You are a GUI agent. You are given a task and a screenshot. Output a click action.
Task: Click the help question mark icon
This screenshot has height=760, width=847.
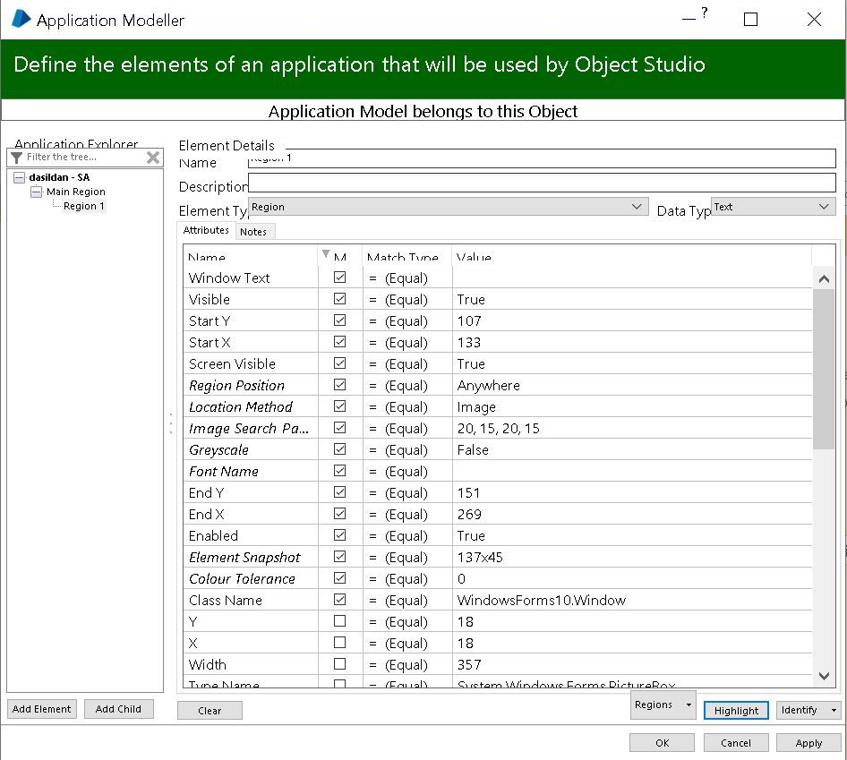[x=705, y=13]
